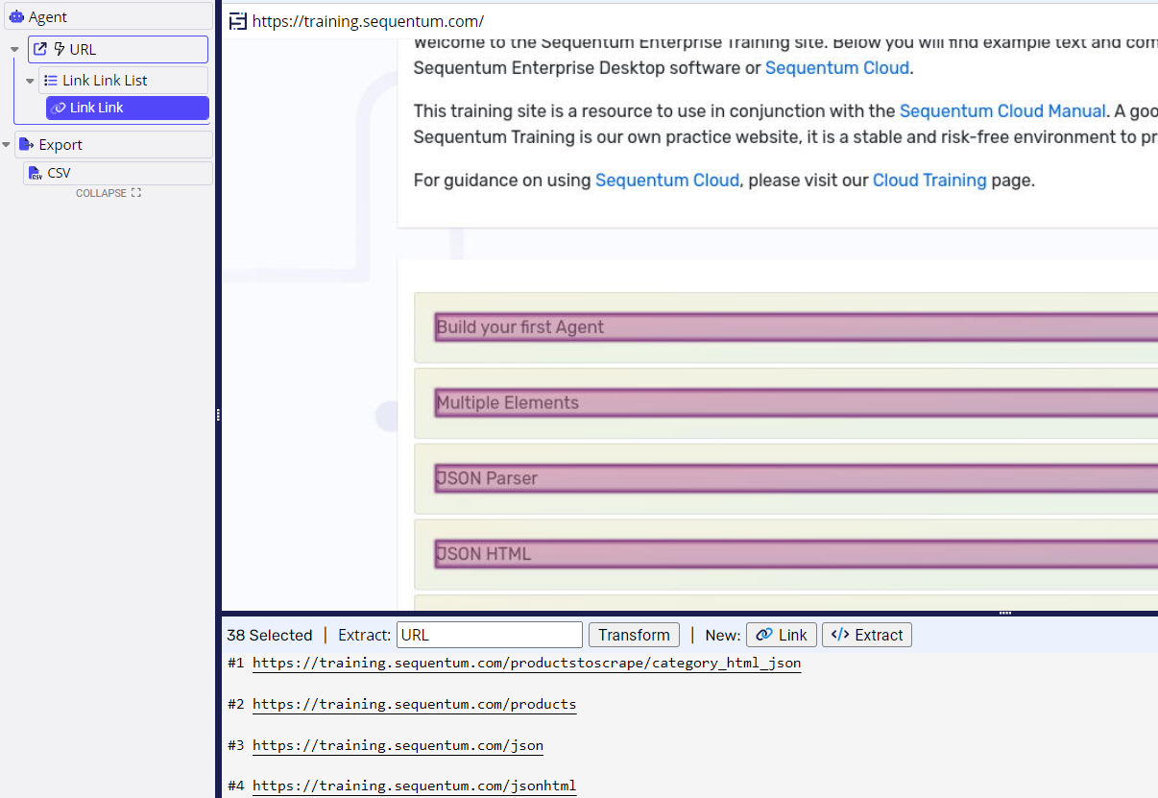Select the Link Link List node
The image size is (1158, 798).
123,80
